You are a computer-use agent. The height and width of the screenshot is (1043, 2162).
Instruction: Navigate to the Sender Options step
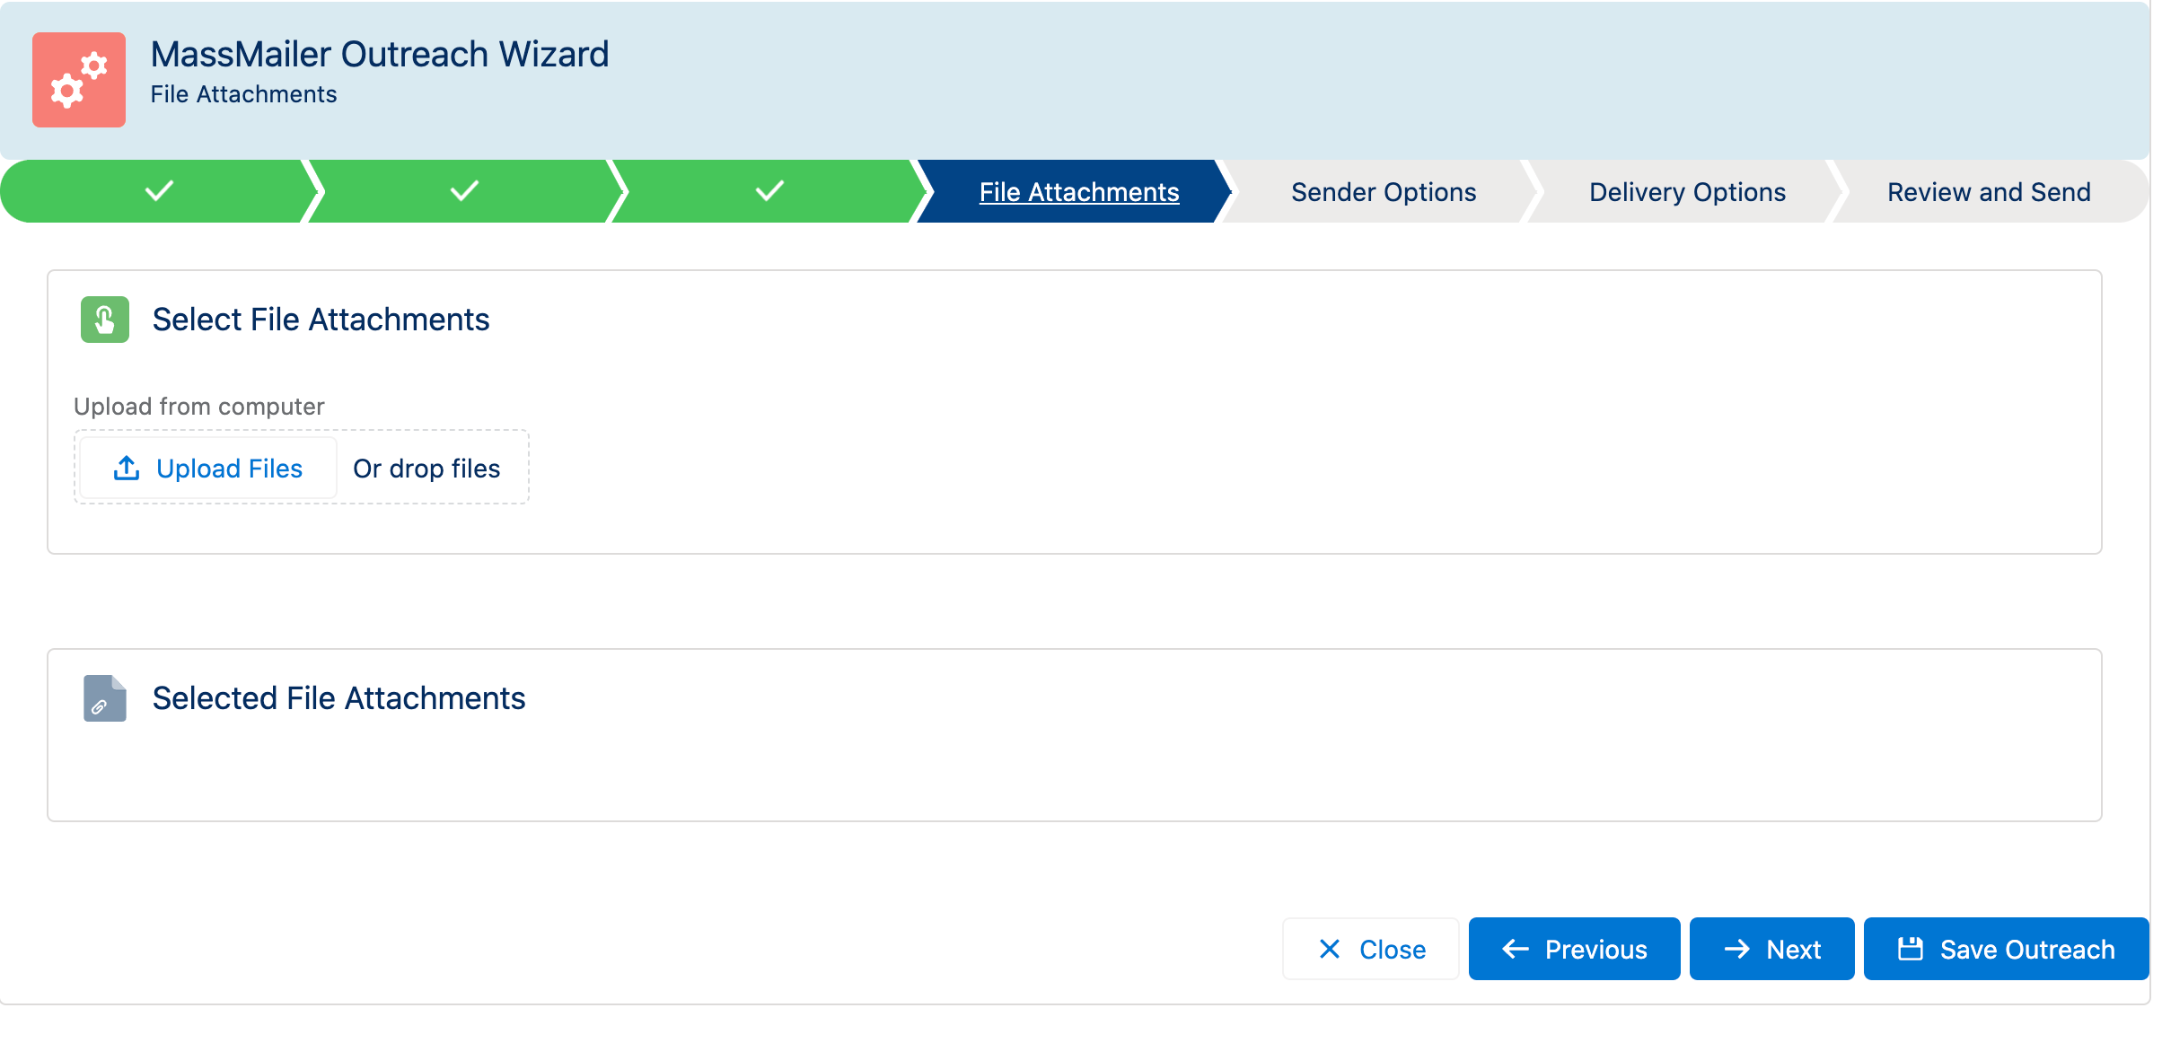1383,193
